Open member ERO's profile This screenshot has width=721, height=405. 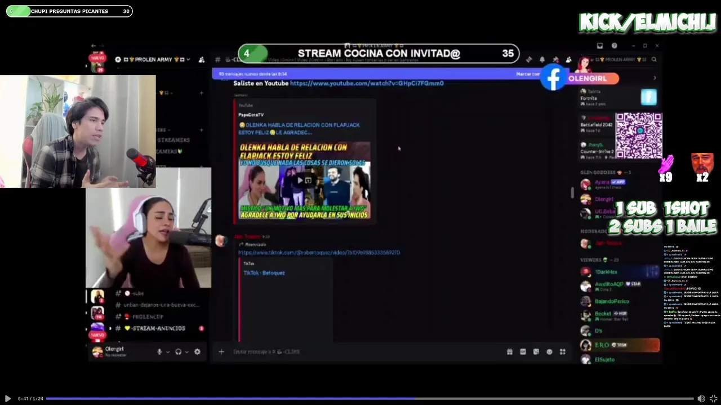click(x=620, y=345)
